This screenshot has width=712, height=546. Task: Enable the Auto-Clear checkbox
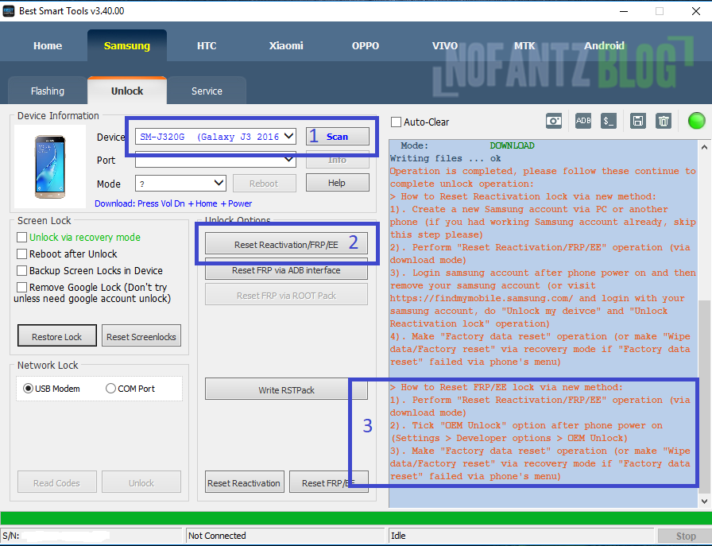click(396, 122)
